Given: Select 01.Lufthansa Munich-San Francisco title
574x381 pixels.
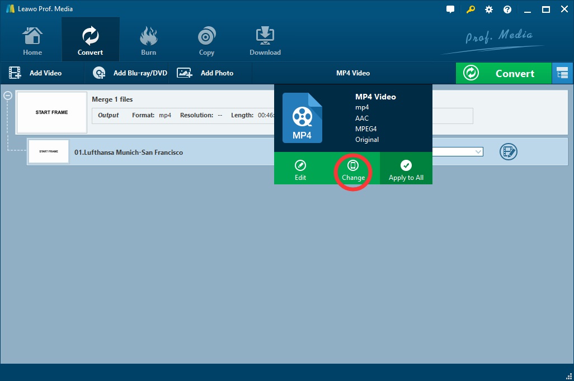Looking at the screenshot, I should click(129, 153).
